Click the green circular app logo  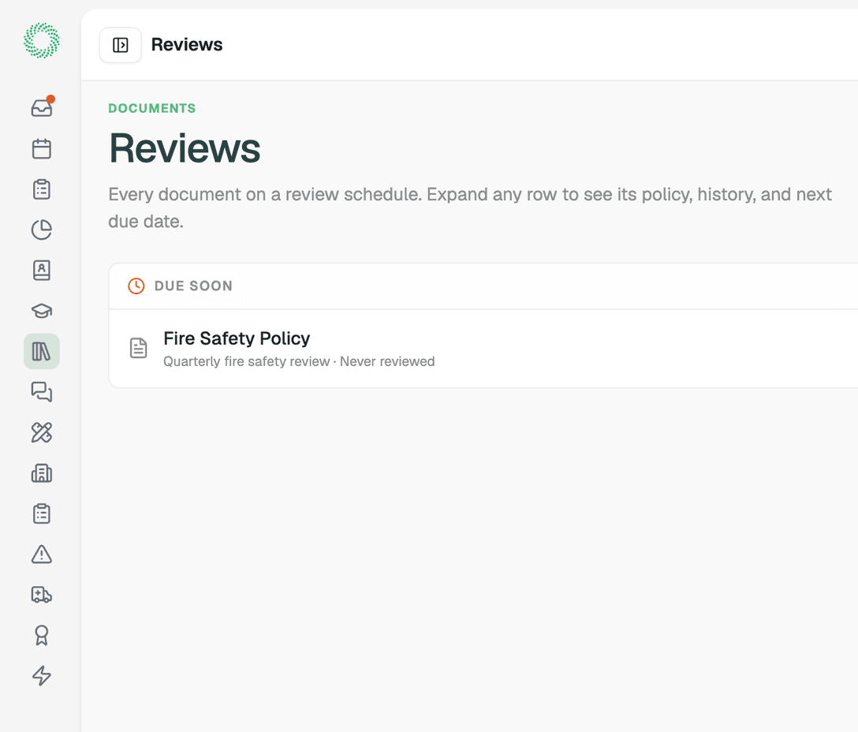pos(42,40)
